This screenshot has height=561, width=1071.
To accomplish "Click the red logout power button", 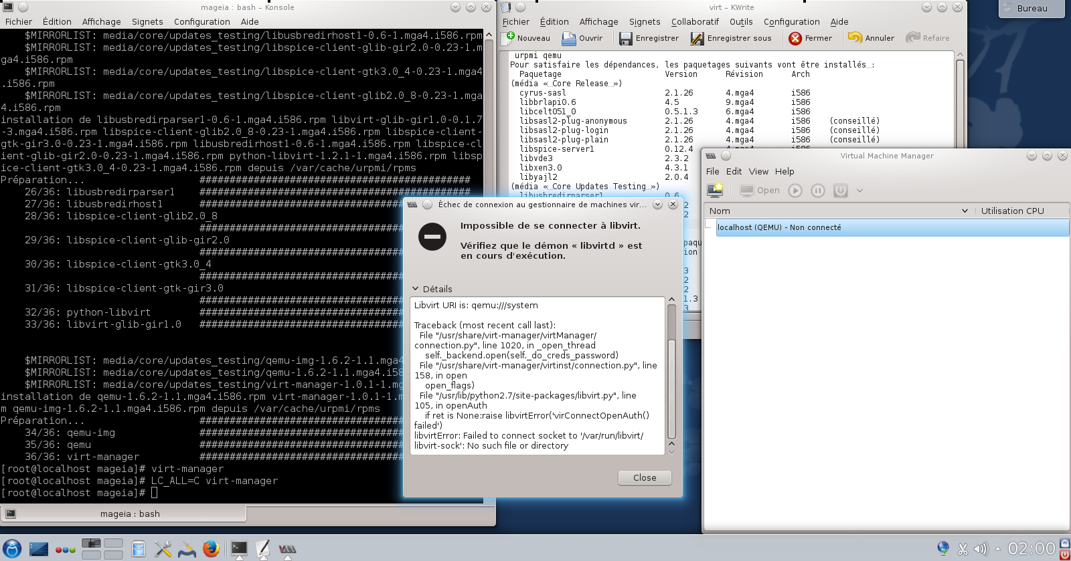I will click(x=1065, y=555).
